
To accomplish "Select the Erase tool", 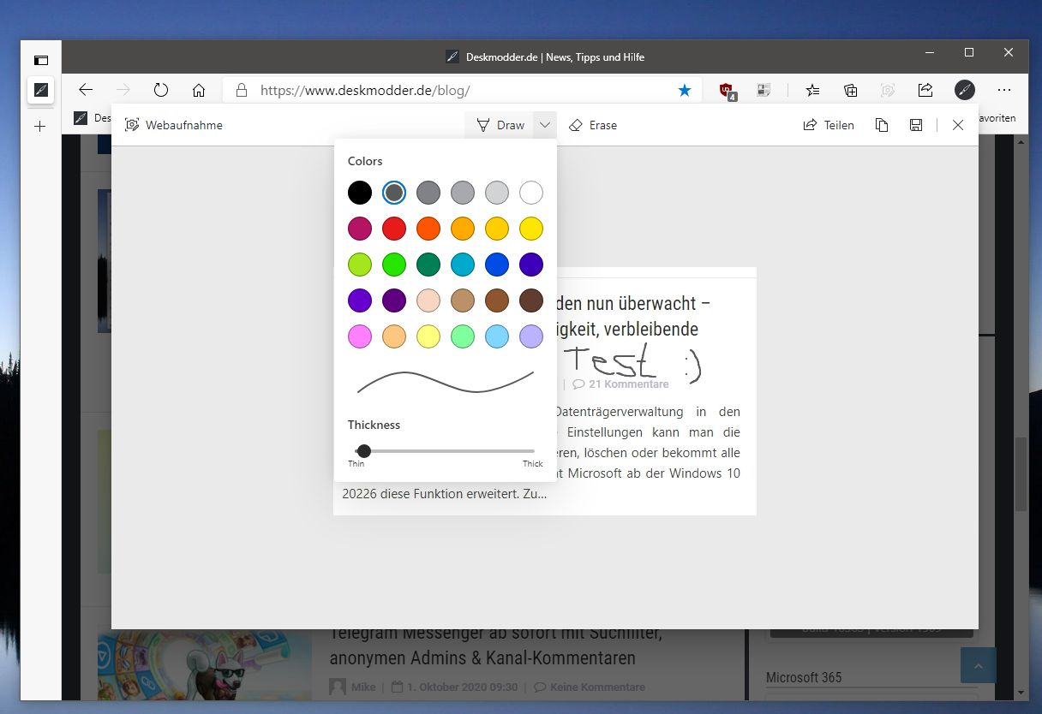I will pyautogui.click(x=593, y=125).
